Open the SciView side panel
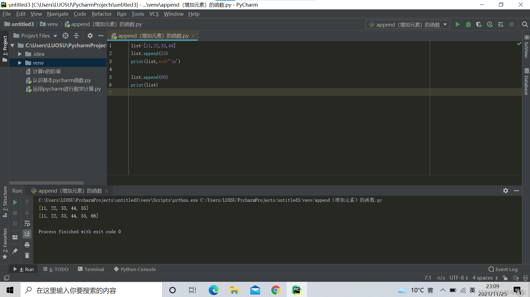Screen dimensions: 530x297 coord(526,47)
